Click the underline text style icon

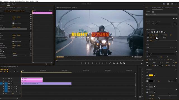coord(162,66)
